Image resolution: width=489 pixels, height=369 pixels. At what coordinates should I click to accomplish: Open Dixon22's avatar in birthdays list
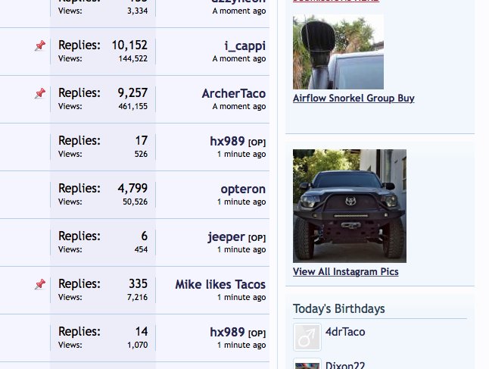pos(307,364)
